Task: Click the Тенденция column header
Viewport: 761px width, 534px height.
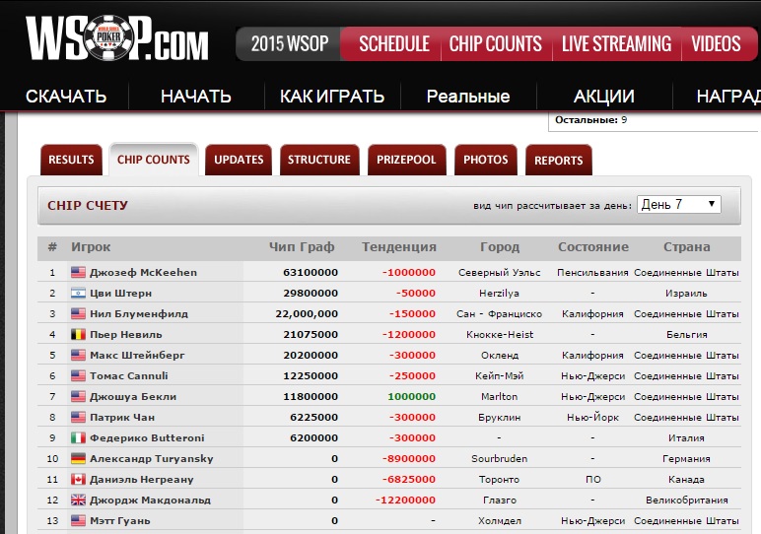Action: click(399, 247)
